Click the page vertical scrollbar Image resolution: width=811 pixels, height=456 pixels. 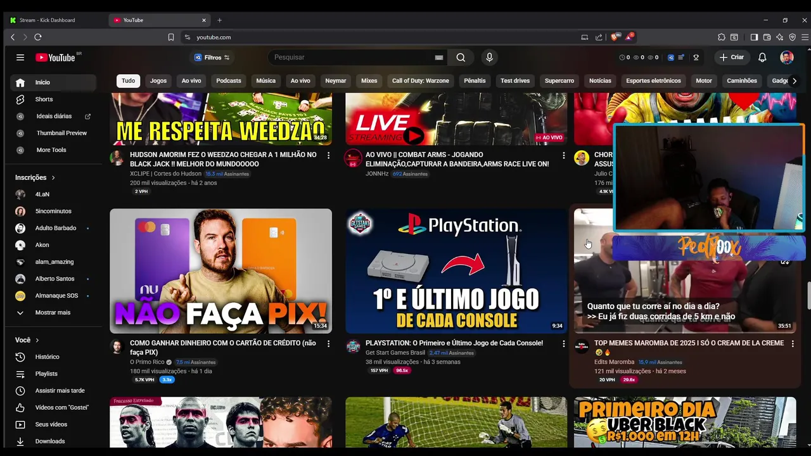[x=808, y=294]
